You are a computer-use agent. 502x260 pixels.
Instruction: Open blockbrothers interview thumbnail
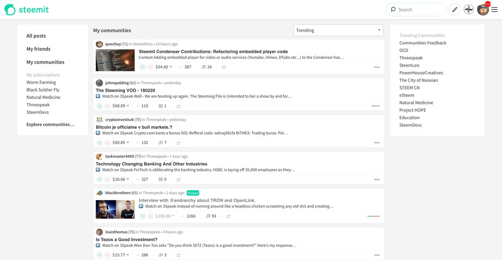pyautogui.click(x=115, y=209)
